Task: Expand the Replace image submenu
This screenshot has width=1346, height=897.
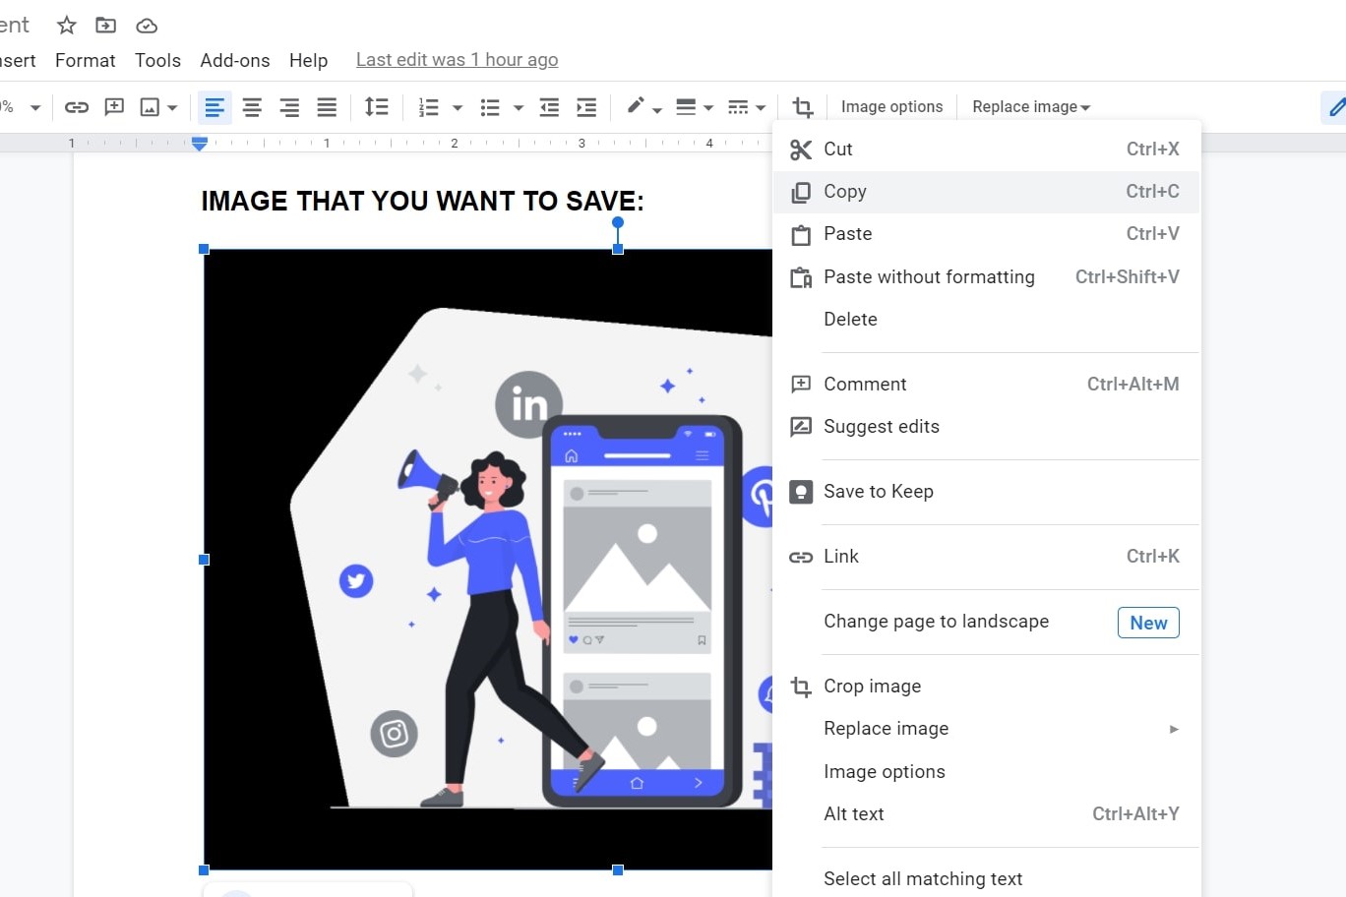Action: (x=986, y=729)
